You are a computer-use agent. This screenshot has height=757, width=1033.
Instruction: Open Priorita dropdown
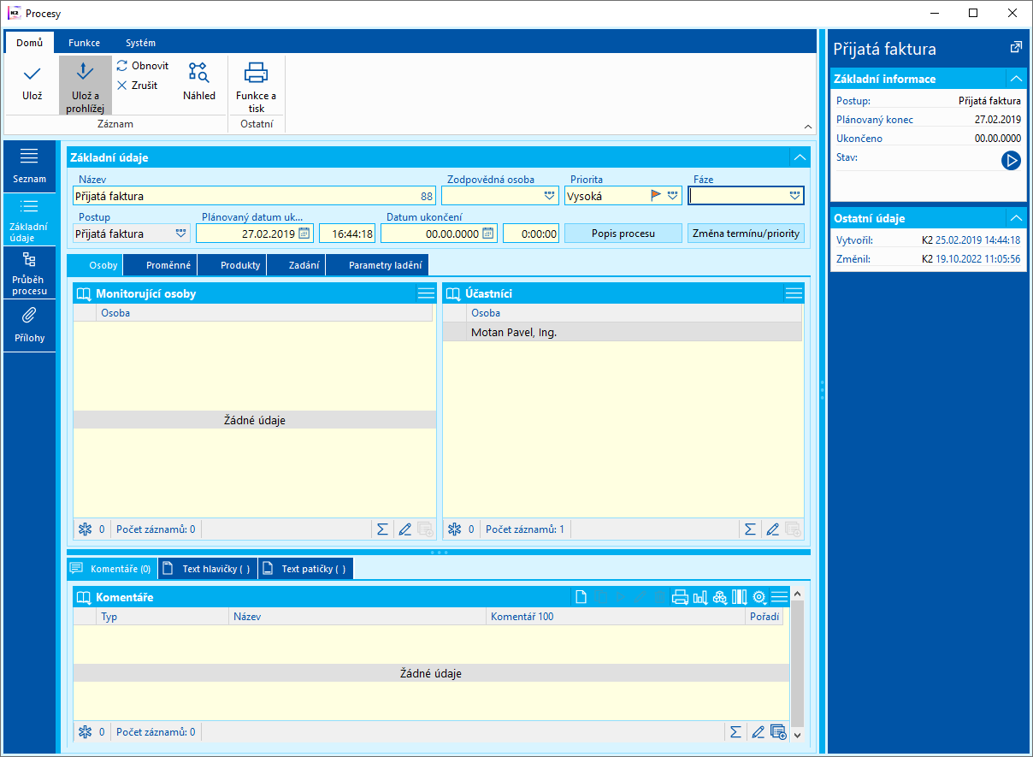(673, 196)
